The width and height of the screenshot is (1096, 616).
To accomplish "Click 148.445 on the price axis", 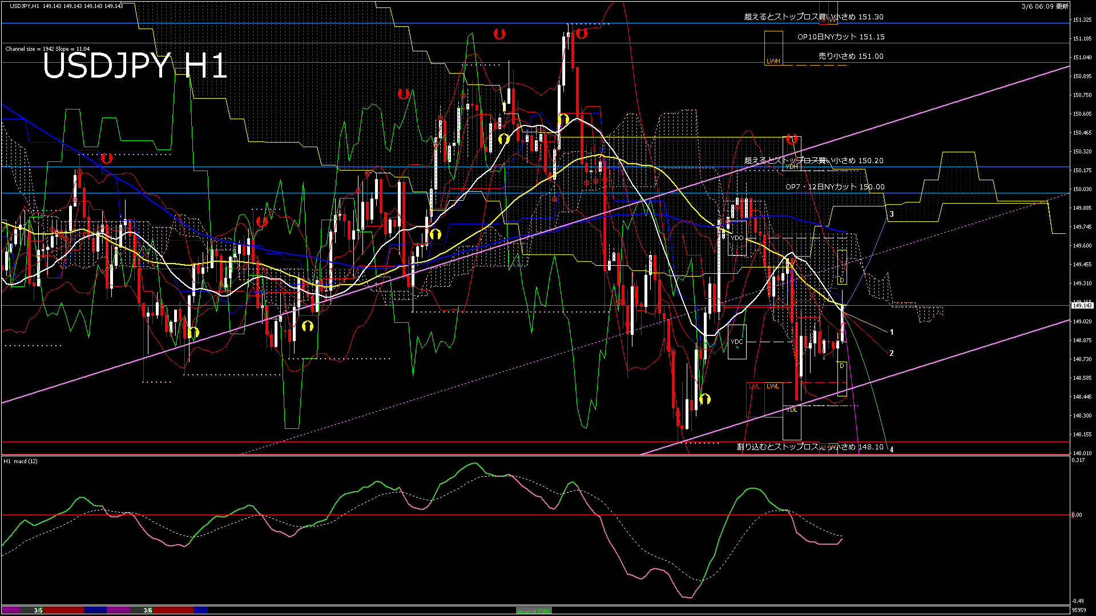I will click(1082, 397).
